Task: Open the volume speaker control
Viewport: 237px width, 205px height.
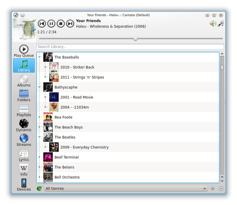Action: click(x=213, y=24)
